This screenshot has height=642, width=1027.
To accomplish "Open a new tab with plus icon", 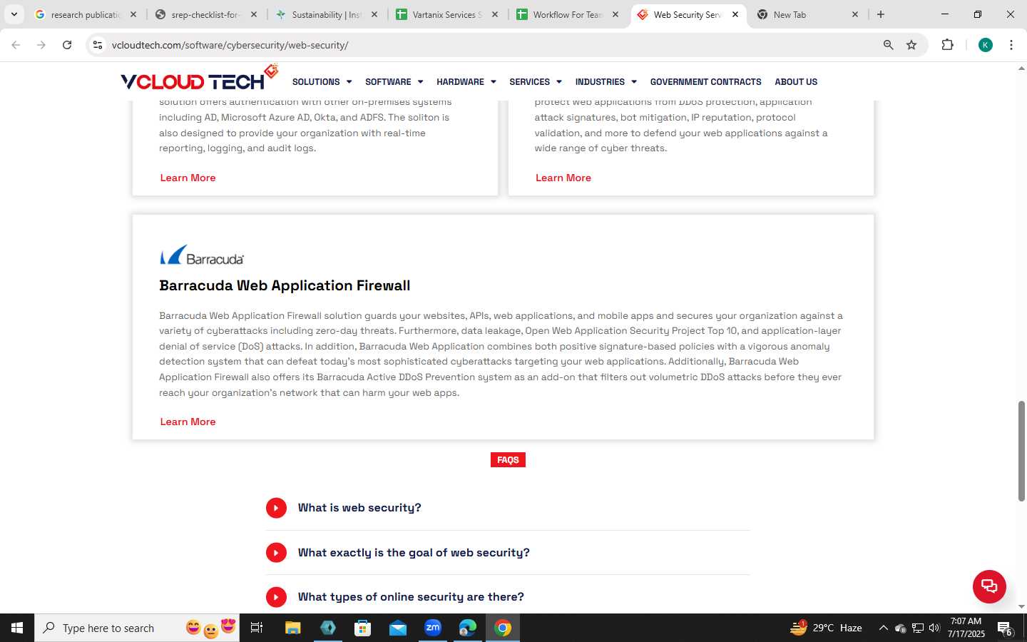I will click(x=881, y=14).
